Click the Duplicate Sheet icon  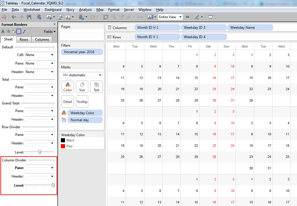coord(60,17)
